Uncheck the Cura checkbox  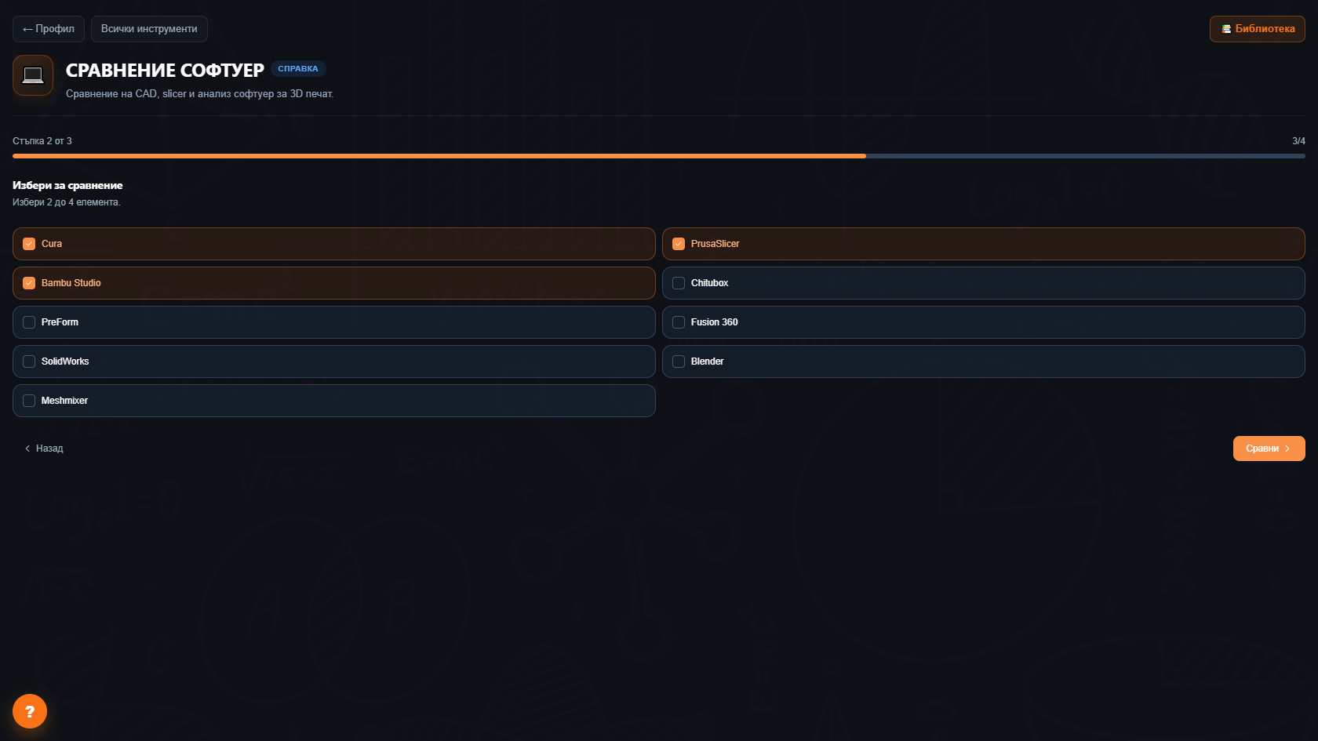pyautogui.click(x=29, y=244)
